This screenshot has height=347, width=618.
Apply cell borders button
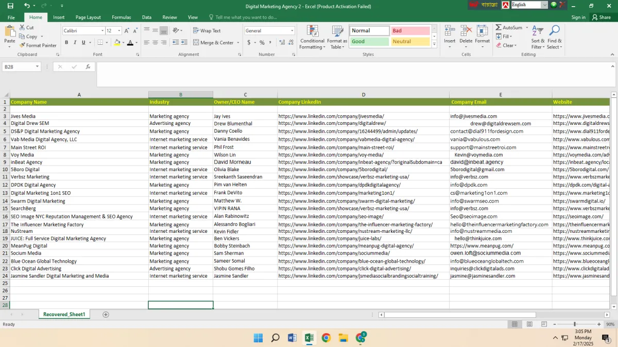(100, 43)
